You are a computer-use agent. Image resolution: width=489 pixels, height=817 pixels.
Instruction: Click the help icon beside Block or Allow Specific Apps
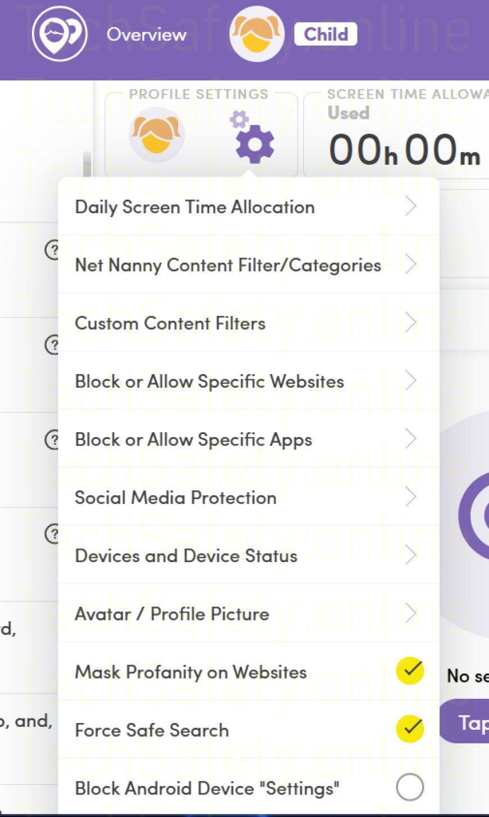52,439
